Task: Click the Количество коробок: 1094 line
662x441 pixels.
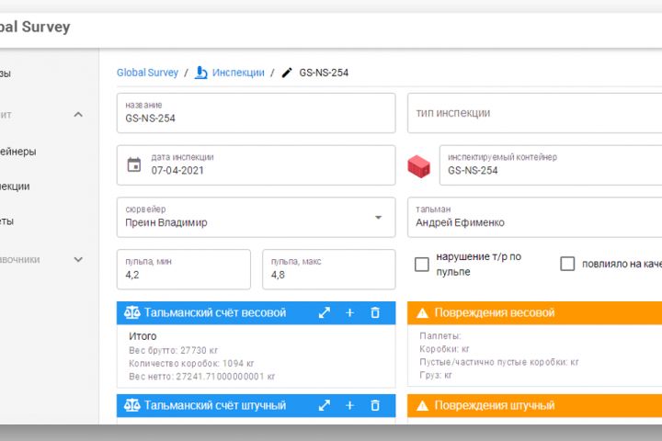Action: (x=191, y=363)
